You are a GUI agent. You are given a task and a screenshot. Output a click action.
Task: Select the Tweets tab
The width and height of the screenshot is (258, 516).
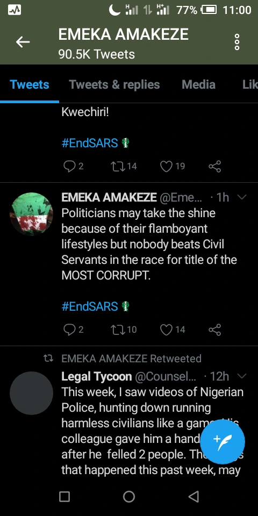point(29,84)
